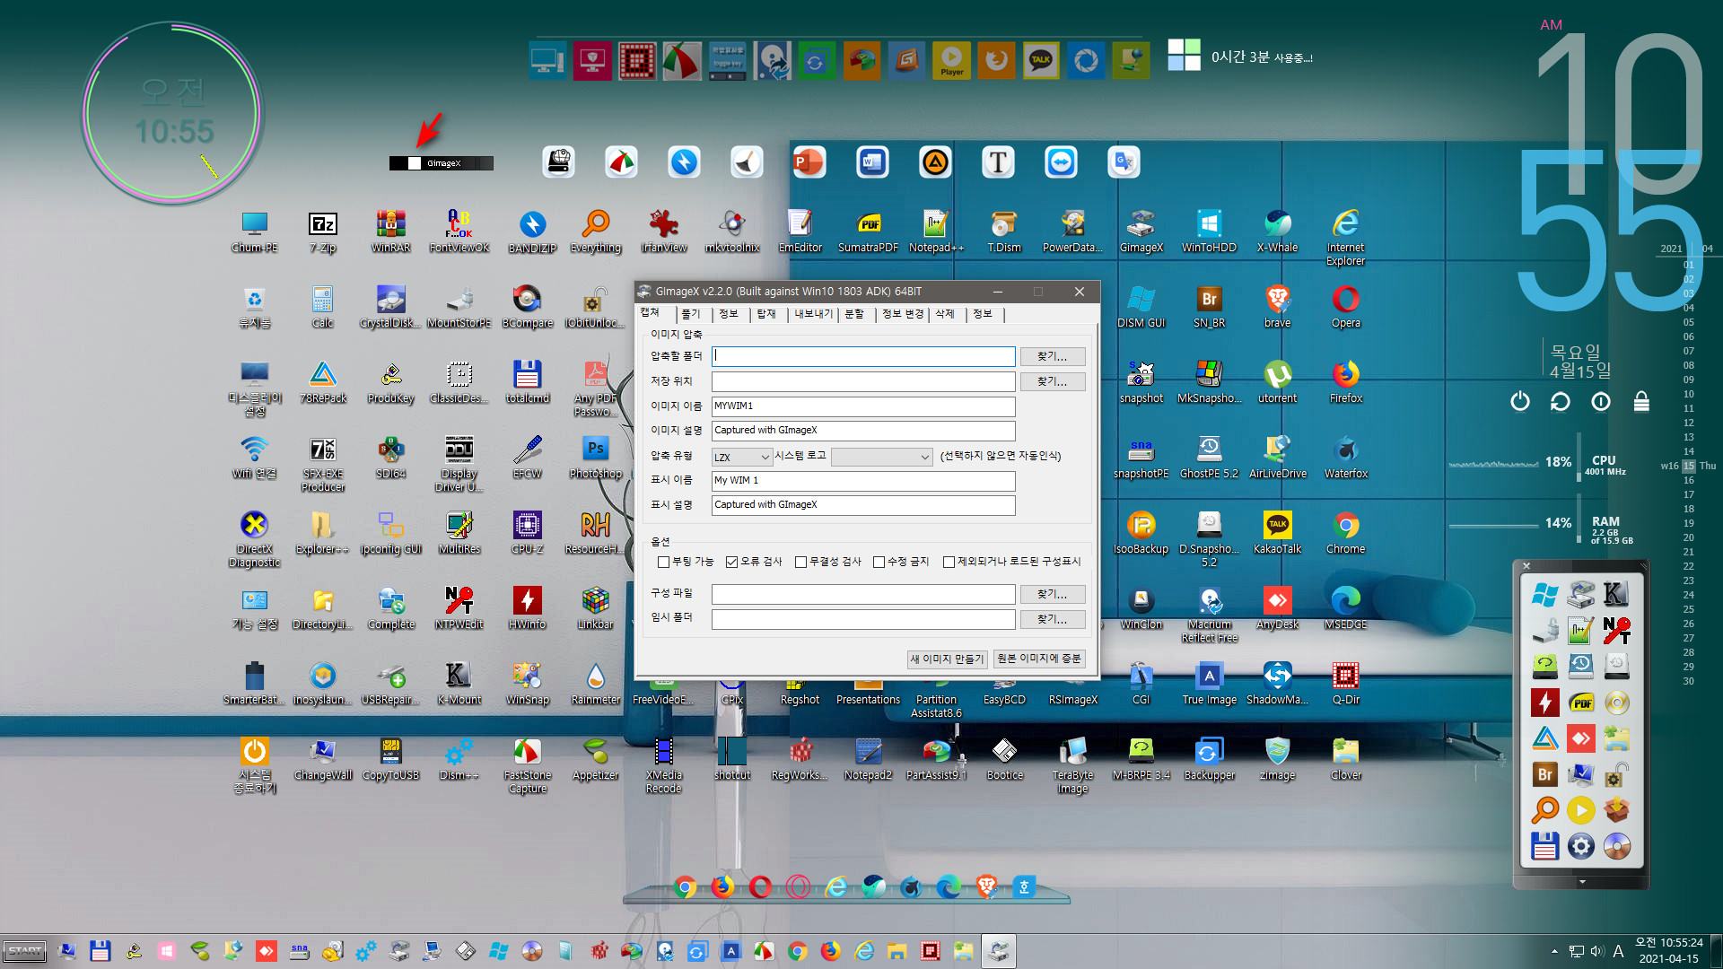This screenshot has height=969, width=1723.
Task: Focus the 압축할 폴더 input field
Action: 863,357
